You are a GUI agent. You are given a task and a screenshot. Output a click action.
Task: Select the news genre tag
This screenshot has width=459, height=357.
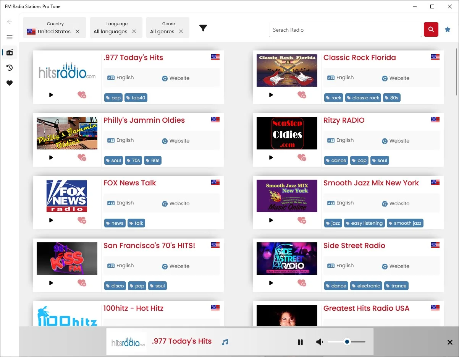(115, 223)
